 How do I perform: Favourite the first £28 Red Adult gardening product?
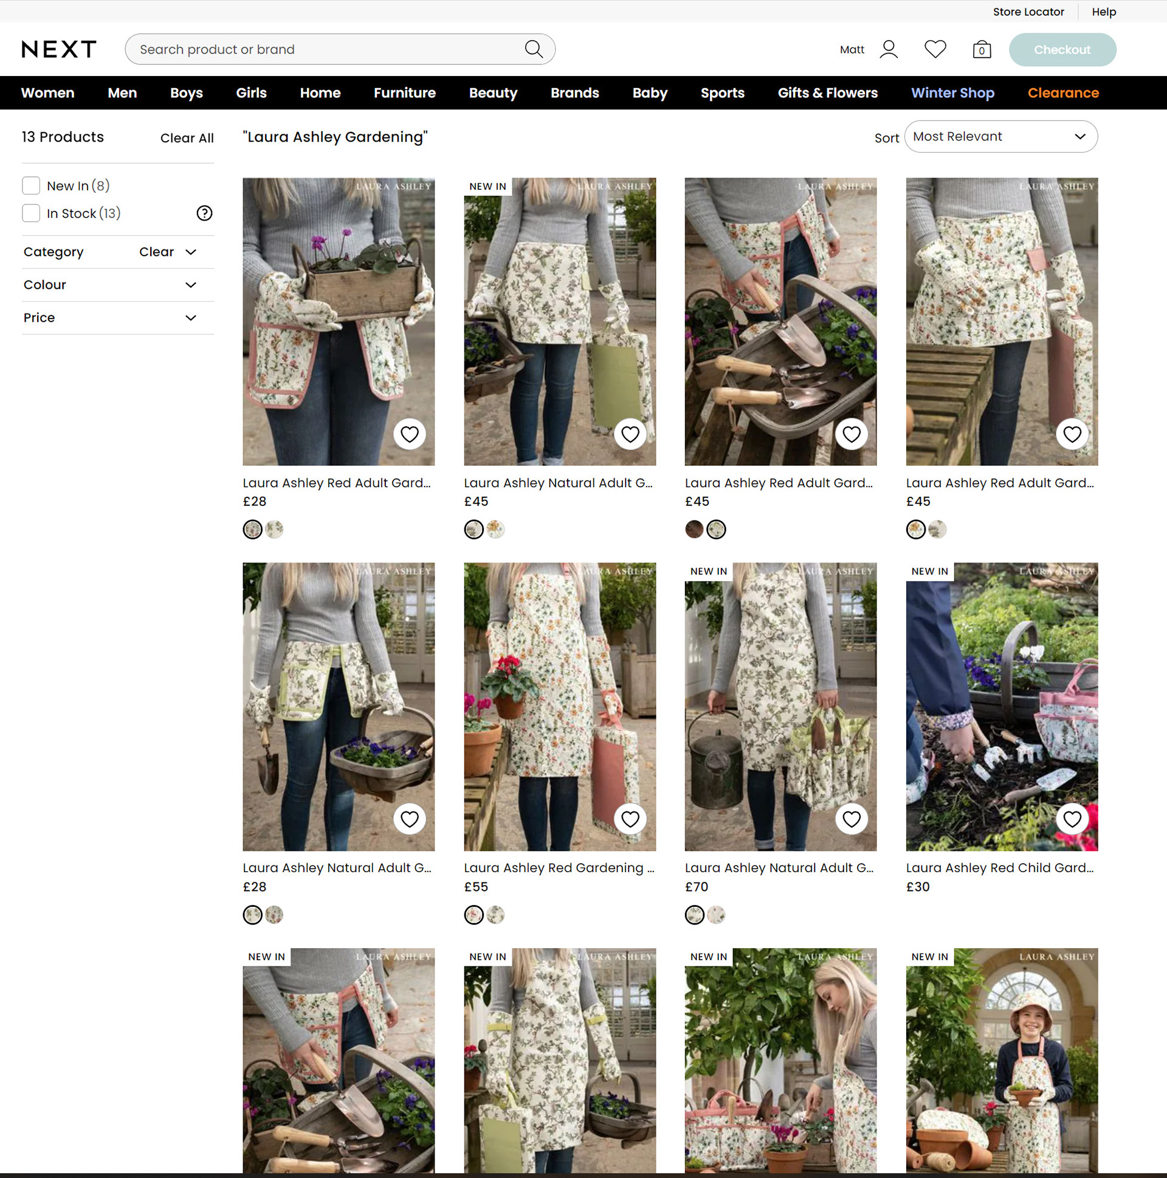coord(409,434)
